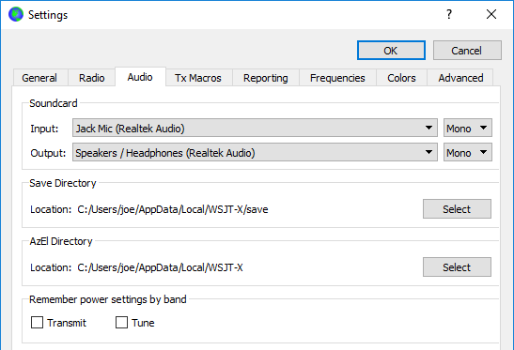Switch to the Colors tab

click(401, 78)
